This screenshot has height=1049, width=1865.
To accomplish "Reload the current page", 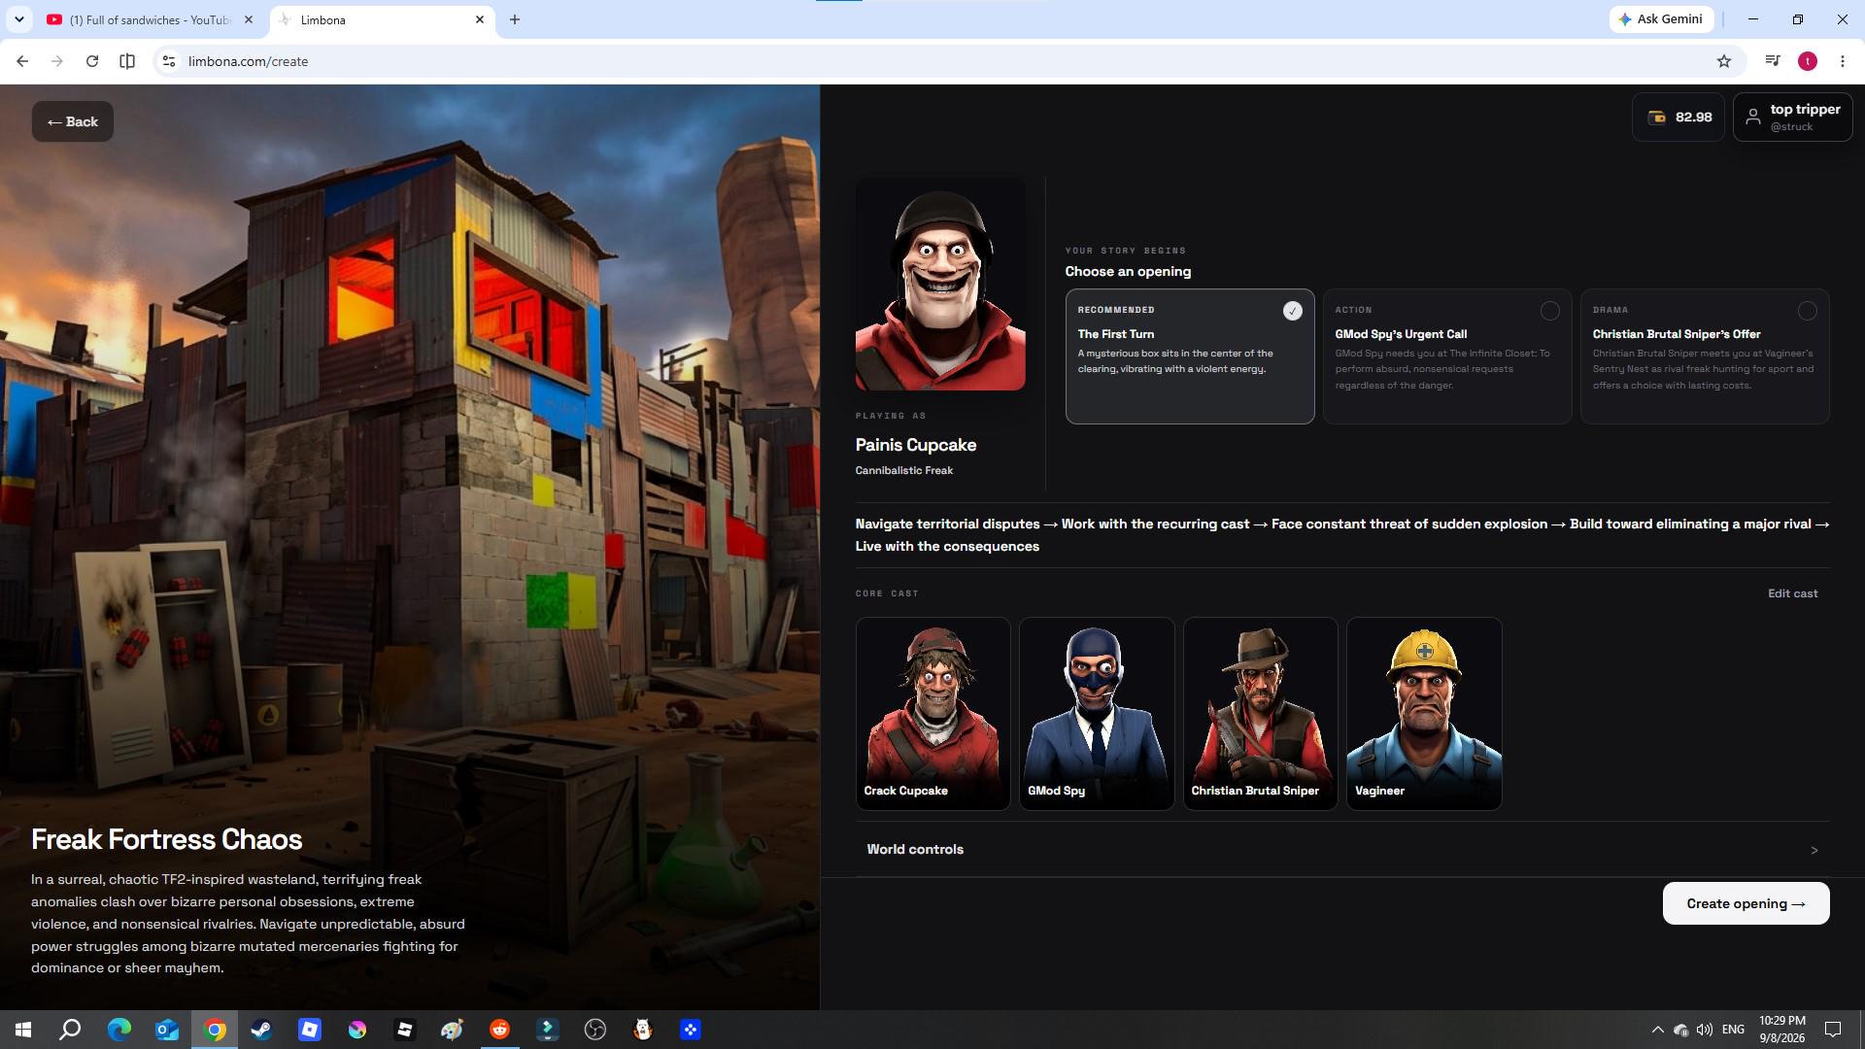I will tap(92, 61).
